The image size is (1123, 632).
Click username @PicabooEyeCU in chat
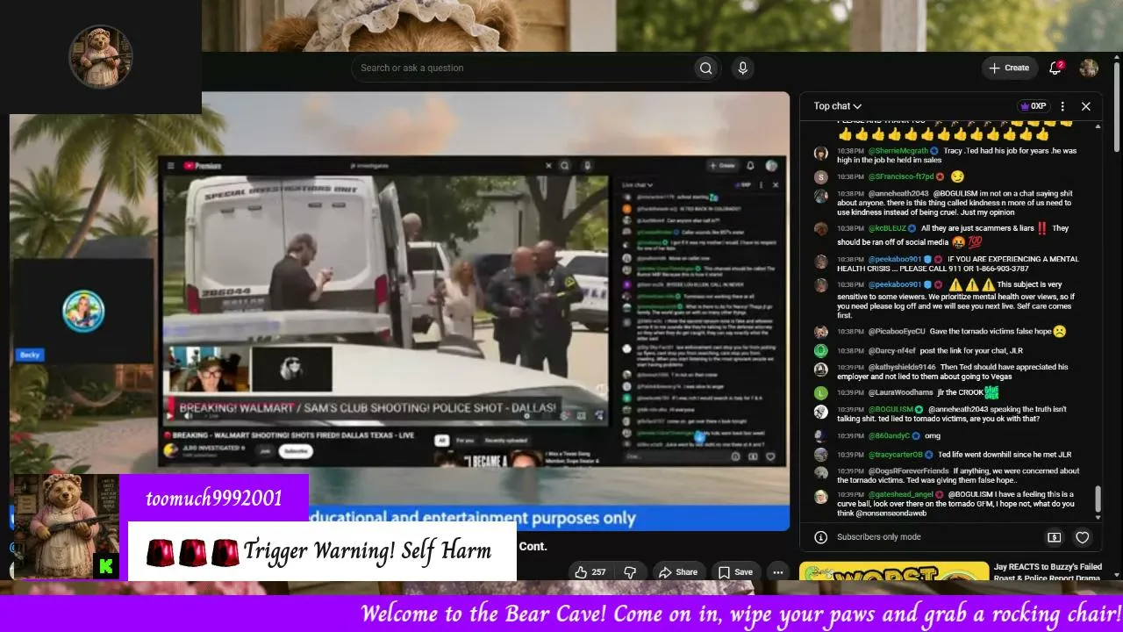897,332
